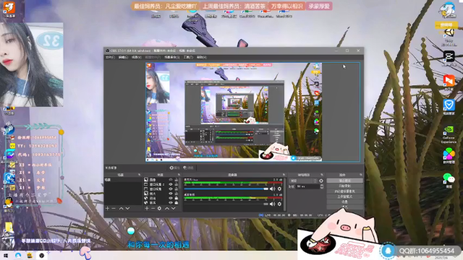Select the 场景 entry in the scenes list
Screen dimensions: 463x260
click(123, 180)
